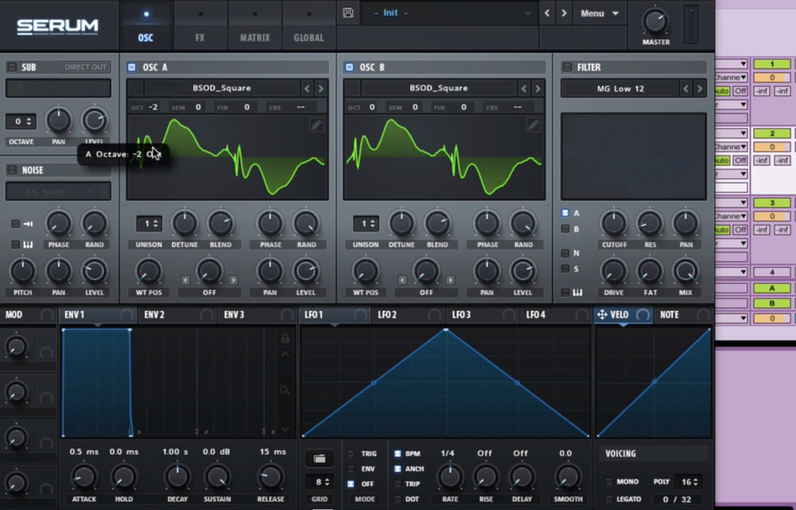Click the envelope scroll up chevron
Viewport: 796px width, 510px height.
(x=285, y=354)
